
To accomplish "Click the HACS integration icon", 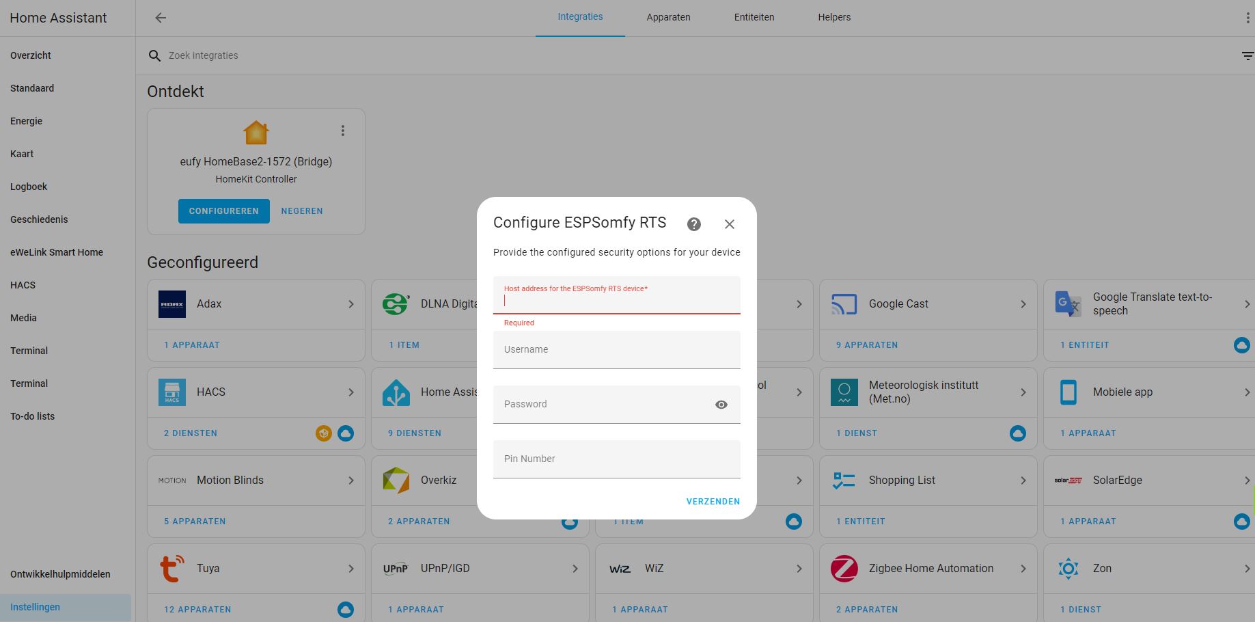I will click(171, 392).
